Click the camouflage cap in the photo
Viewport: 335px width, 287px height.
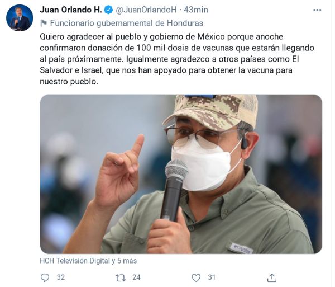click(212, 112)
